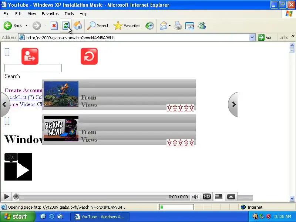This screenshot has height=222, width=296.
Task: Click the grayed Forward arrow button
Action: 37,26
